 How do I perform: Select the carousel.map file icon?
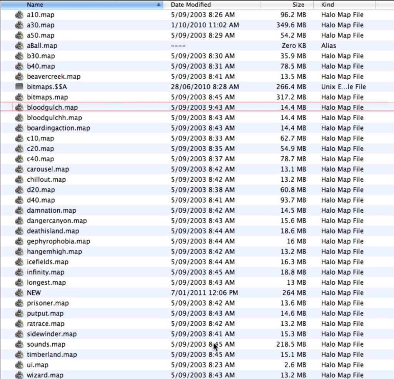[x=19, y=169]
